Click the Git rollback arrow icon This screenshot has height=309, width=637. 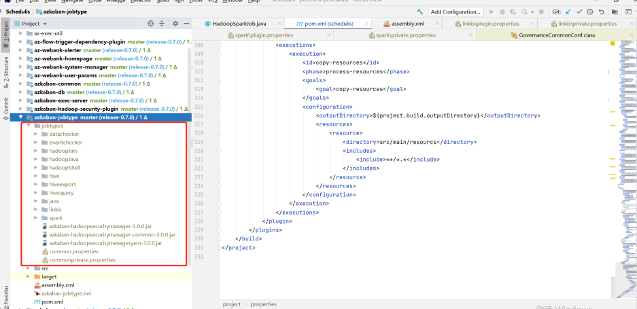point(602,12)
